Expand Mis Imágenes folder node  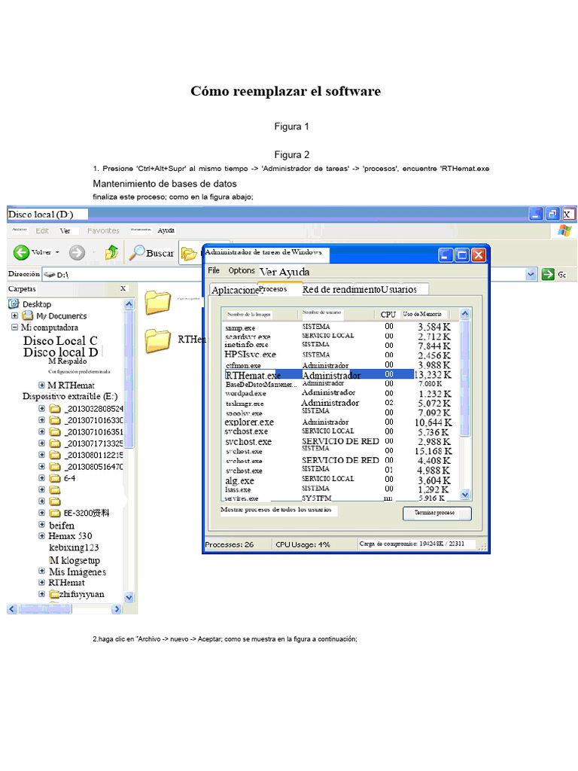[x=42, y=571]
